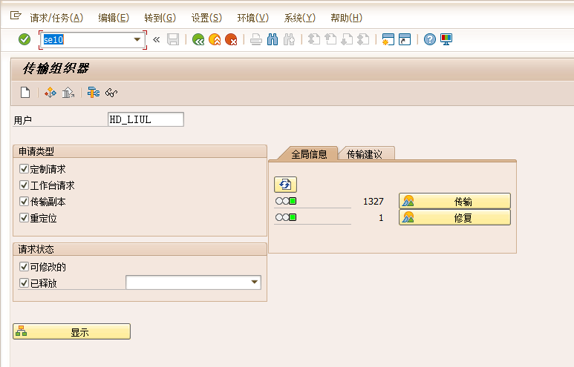Switch to the 全局信息 tab
The image size is (574, 367).
pyautogui.click(x=309, y=154)
